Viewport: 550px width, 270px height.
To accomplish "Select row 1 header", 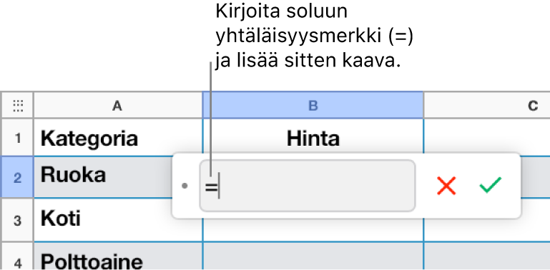I will click(18, 138).
